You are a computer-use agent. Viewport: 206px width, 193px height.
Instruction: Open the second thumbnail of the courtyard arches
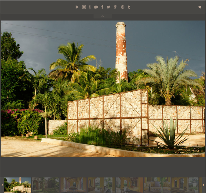[45, 185]
